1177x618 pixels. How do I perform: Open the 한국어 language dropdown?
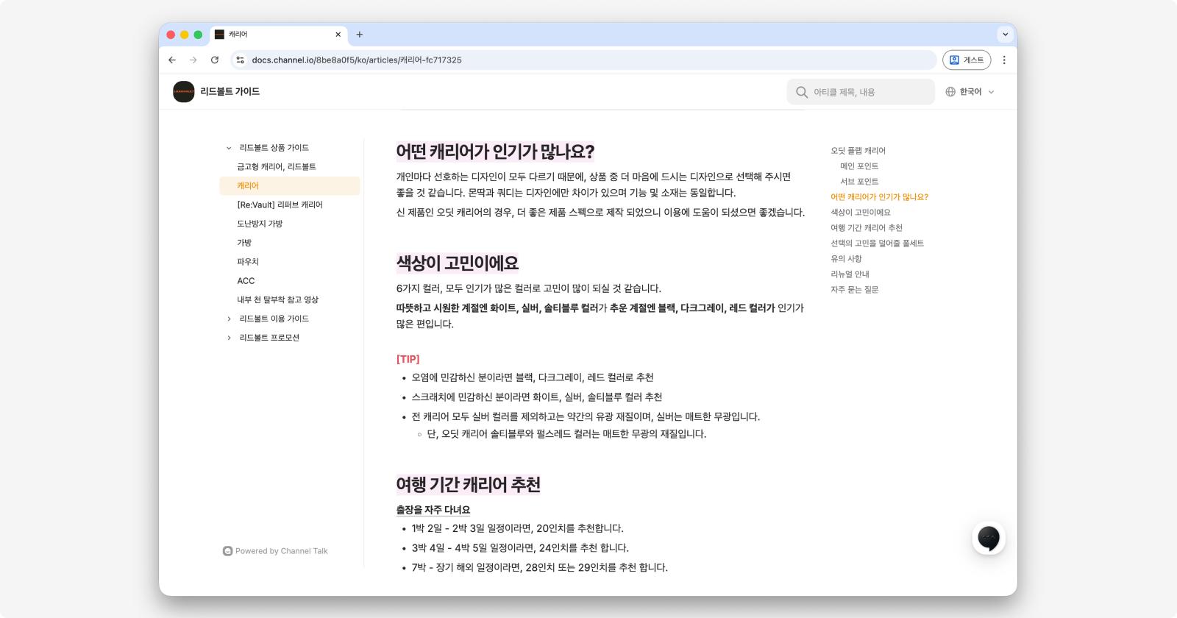[970, 92]
